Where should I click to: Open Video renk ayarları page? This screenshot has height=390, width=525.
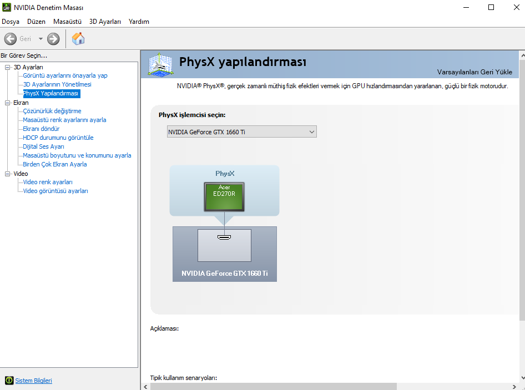coord(48,182)
